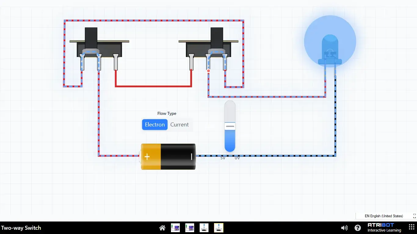
Task: Click the battery minus terminal
Action: (192, 157)
